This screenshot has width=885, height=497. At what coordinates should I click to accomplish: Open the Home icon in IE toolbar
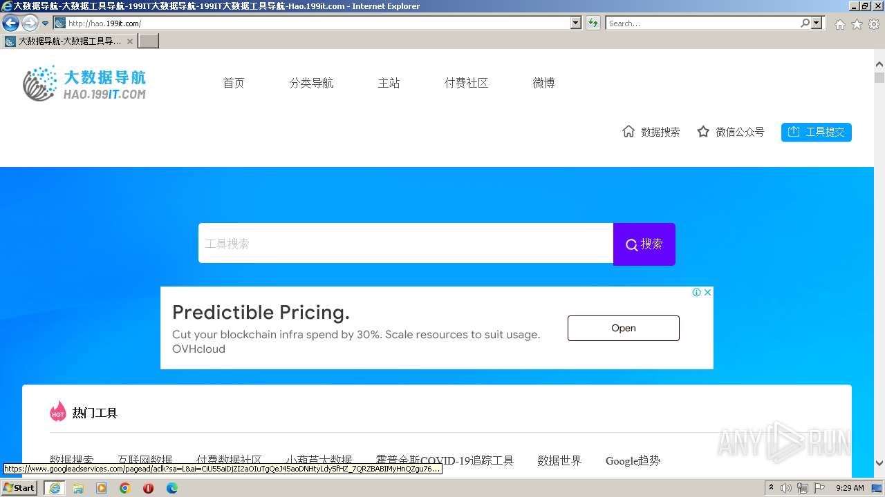coord(839,24)
